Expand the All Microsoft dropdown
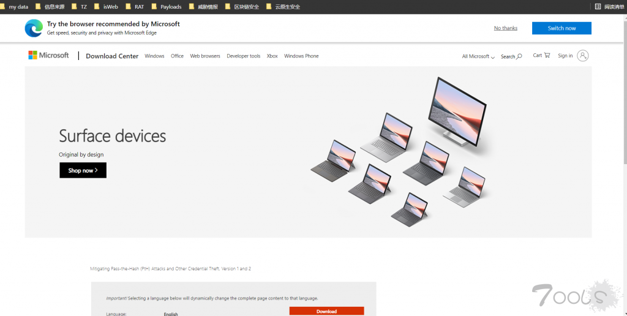Image resolution: width=627 pixels, height=316 pixels. (478, 56)
